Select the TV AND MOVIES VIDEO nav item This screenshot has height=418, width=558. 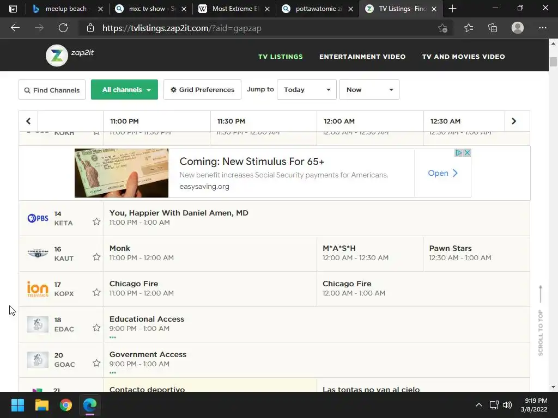tap(463, 57)
